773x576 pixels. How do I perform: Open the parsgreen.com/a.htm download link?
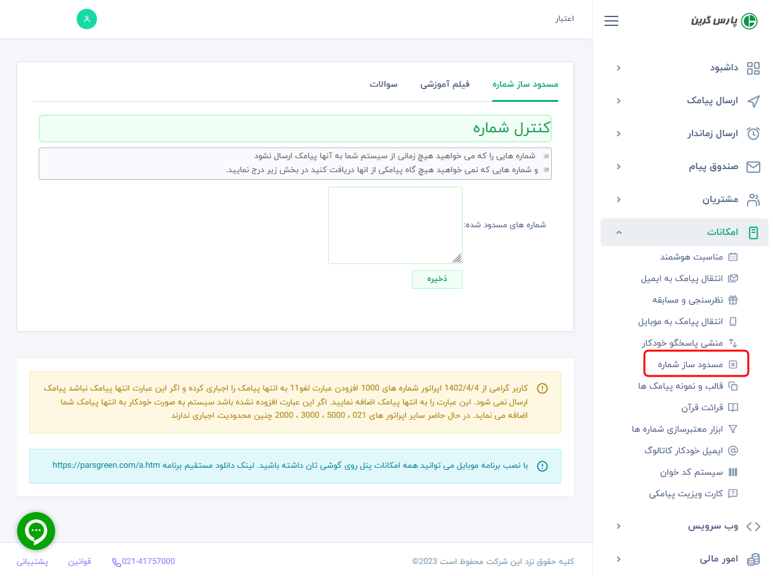(106, 465)
